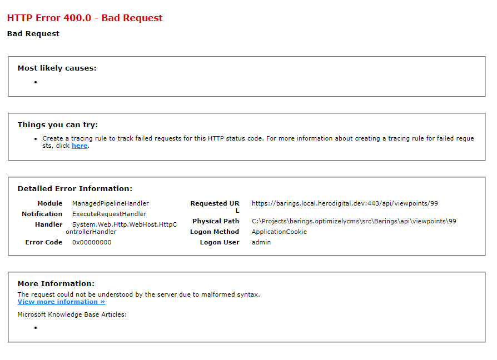The image size is (497, 360).
Task: Click the 'HTTP Error 400.0 - Bad Request' title
Action: point(85,18)
